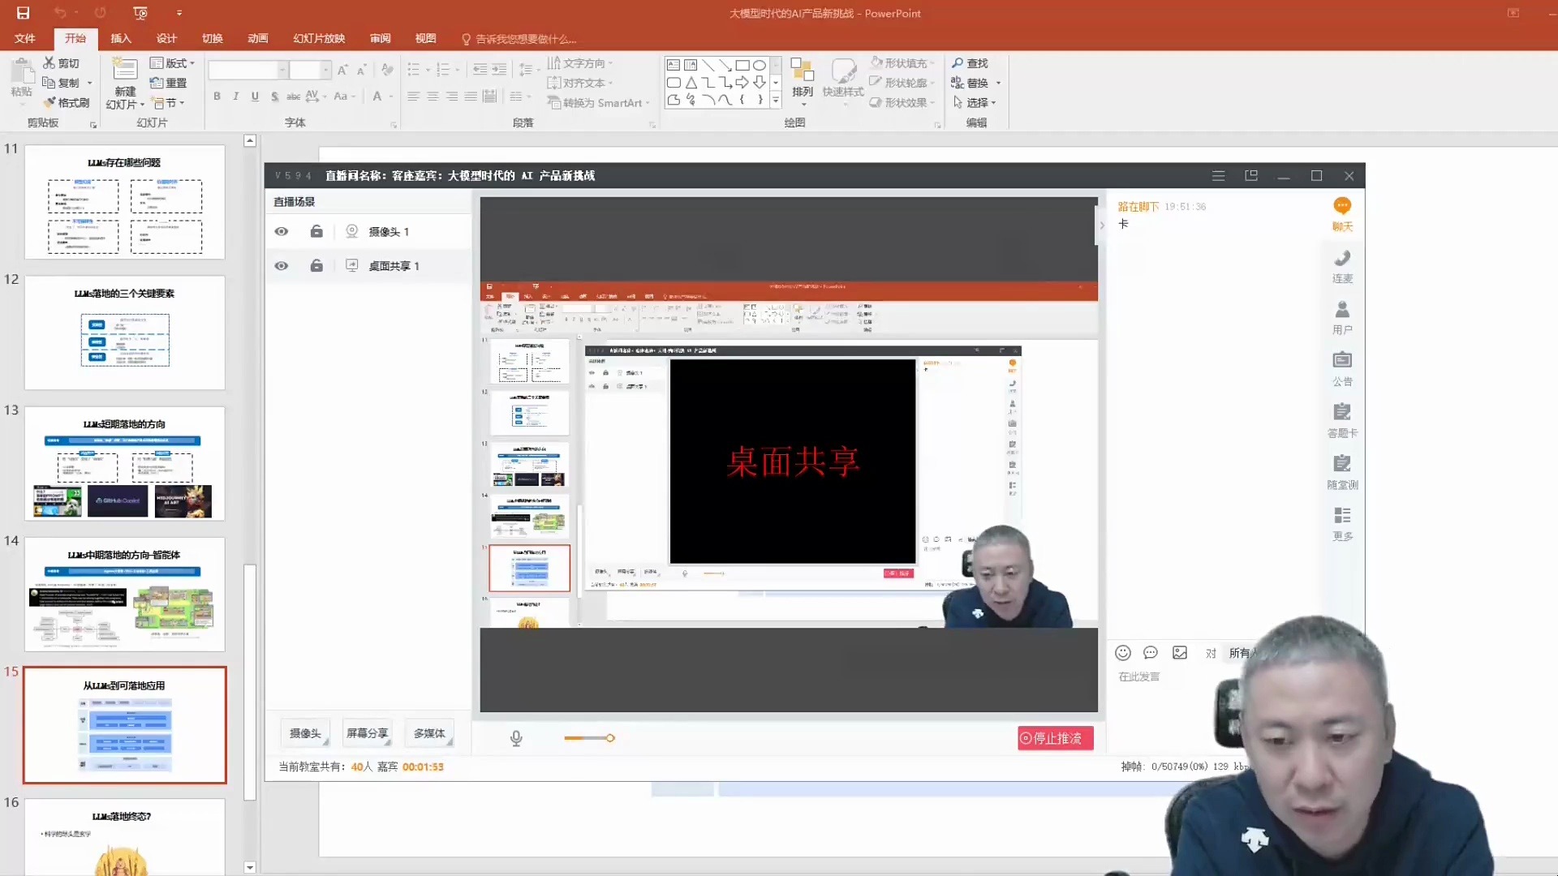Switch to the Design (设计) ribbon tab
The width and height of the screenshot is (1558, 876).
[x=167, y=39]
